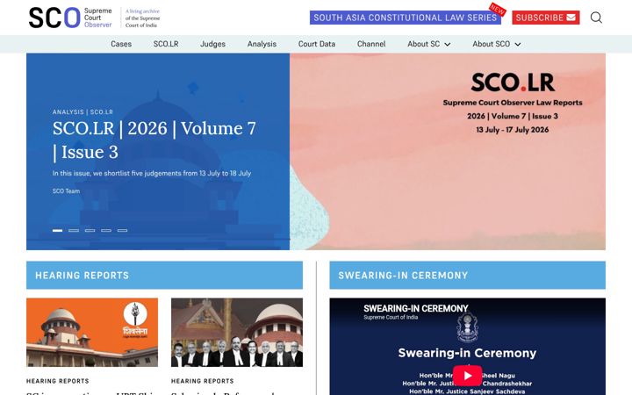Click Hearing Reports tag under judges photo
The image size is (632, 395).
coord(203,381)
